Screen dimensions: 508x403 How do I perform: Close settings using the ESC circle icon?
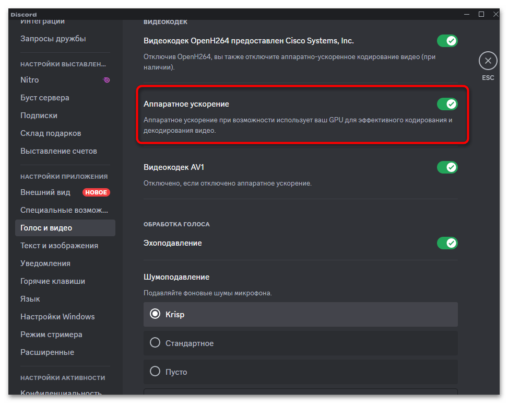tap(488, 60)
